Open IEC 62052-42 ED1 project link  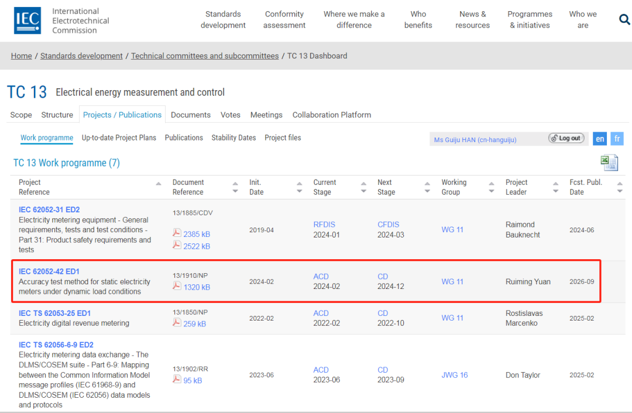49,271
